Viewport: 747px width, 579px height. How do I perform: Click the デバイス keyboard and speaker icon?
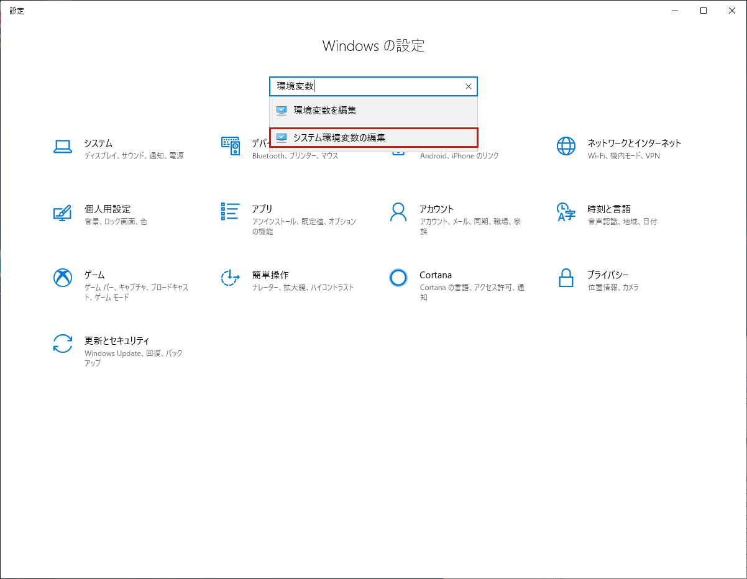(x=231, y=146)
